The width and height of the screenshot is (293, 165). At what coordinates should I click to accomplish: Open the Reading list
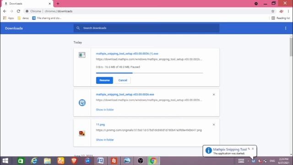coord(281,18)
